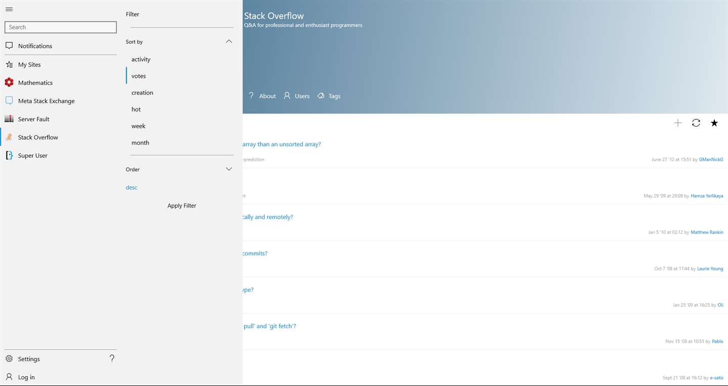Image resolution: width=728 pixels, height=386 pixels.
Task: Open the Super User label
Action: point(33,156)
